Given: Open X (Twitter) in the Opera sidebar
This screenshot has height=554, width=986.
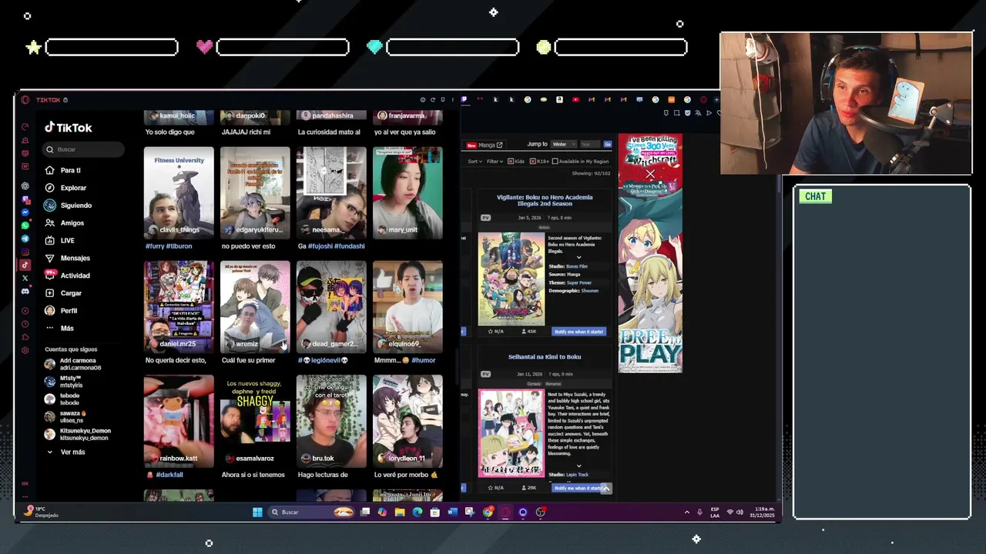Looking at the screenshot, I should tap(25, 278).
